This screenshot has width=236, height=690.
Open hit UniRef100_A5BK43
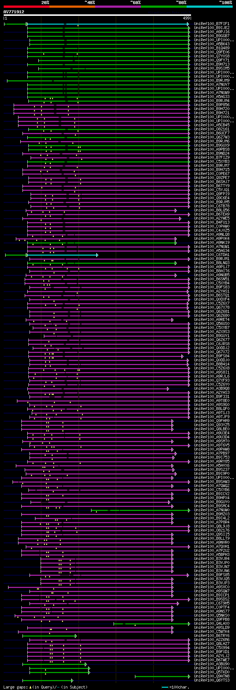212,44
